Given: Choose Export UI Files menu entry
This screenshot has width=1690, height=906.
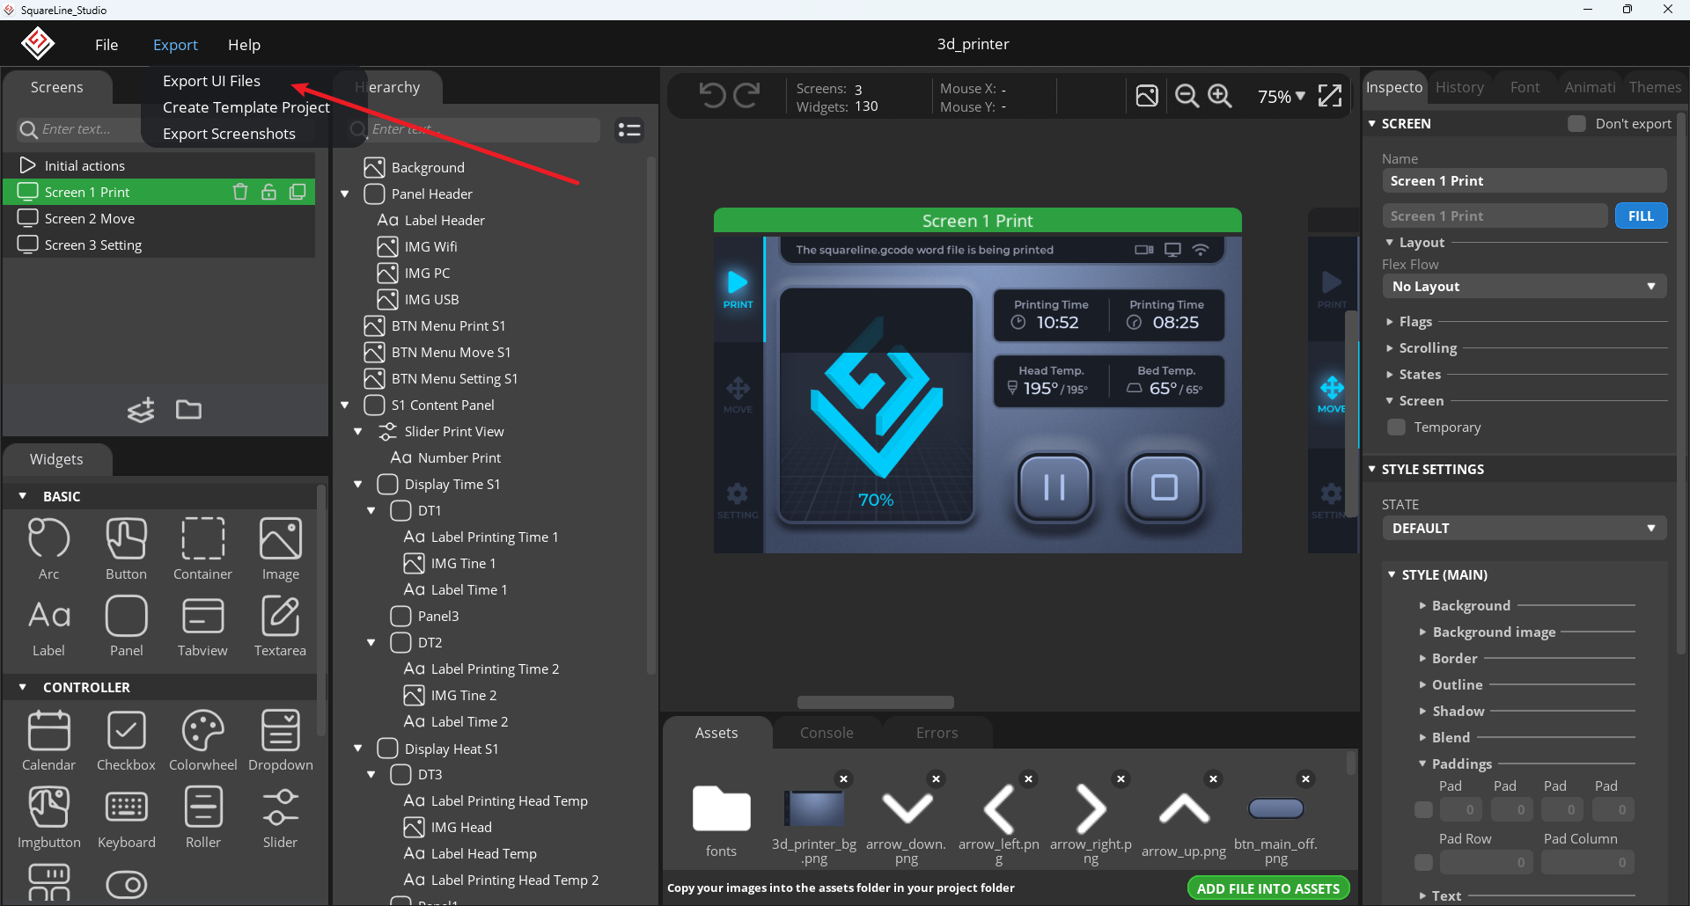Looking at the screenshot, I should coord(211,81).
